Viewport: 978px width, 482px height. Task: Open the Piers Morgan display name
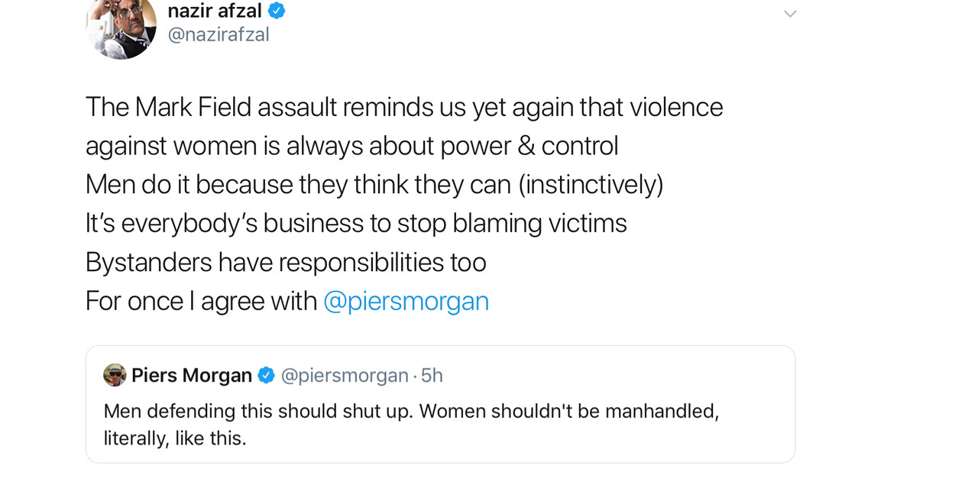click(192, 376)
